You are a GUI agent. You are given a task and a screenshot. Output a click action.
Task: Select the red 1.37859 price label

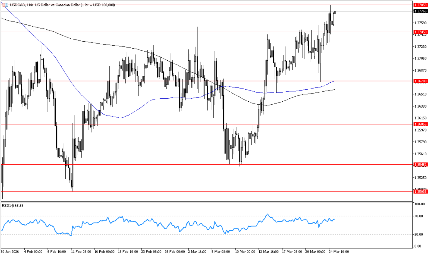click(420, 5)
